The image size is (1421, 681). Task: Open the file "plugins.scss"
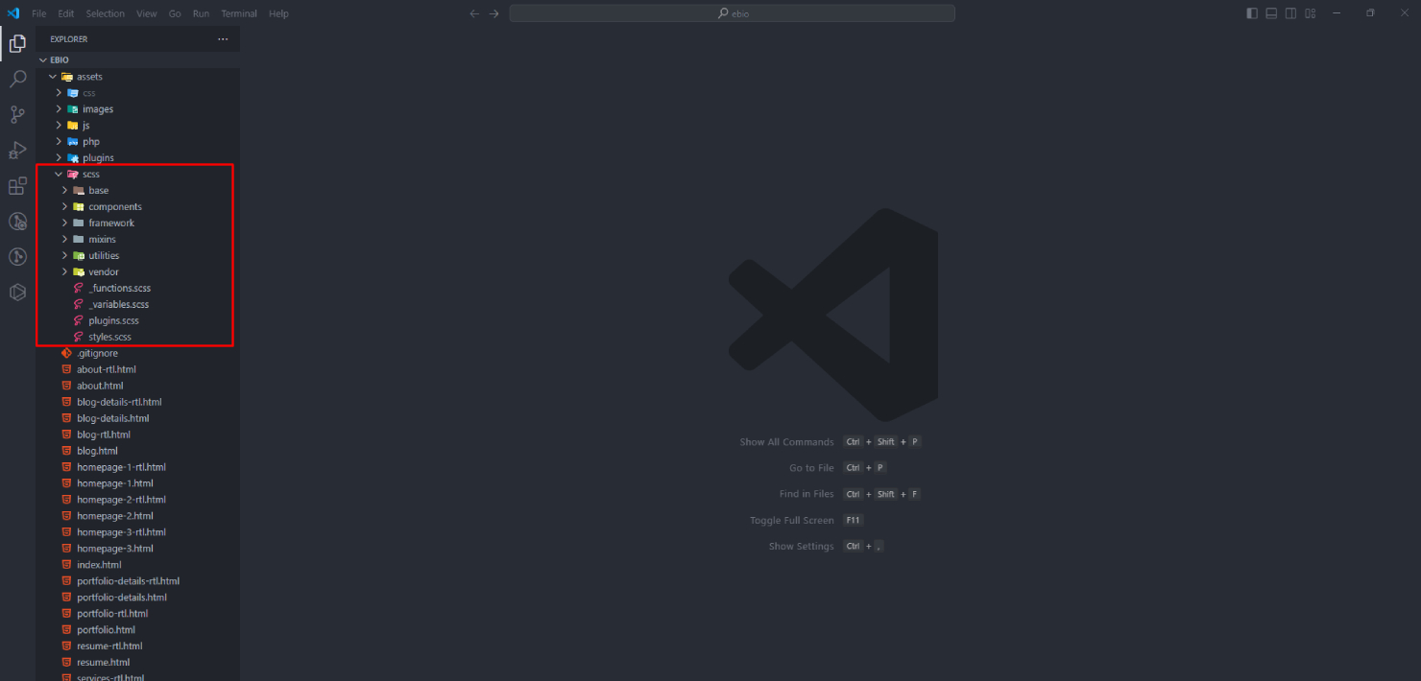[x=113, y=320]
